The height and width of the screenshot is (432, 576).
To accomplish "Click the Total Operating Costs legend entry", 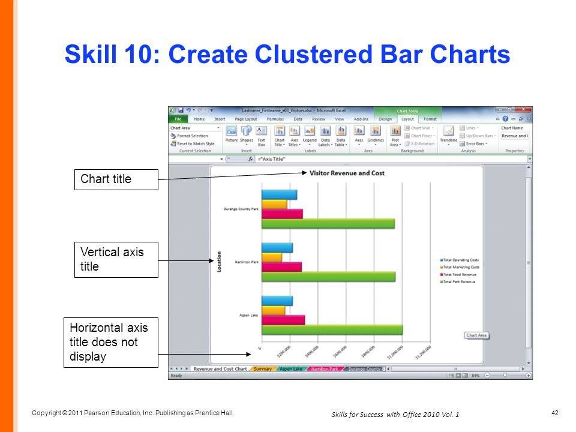I will (x=460, y=260).
